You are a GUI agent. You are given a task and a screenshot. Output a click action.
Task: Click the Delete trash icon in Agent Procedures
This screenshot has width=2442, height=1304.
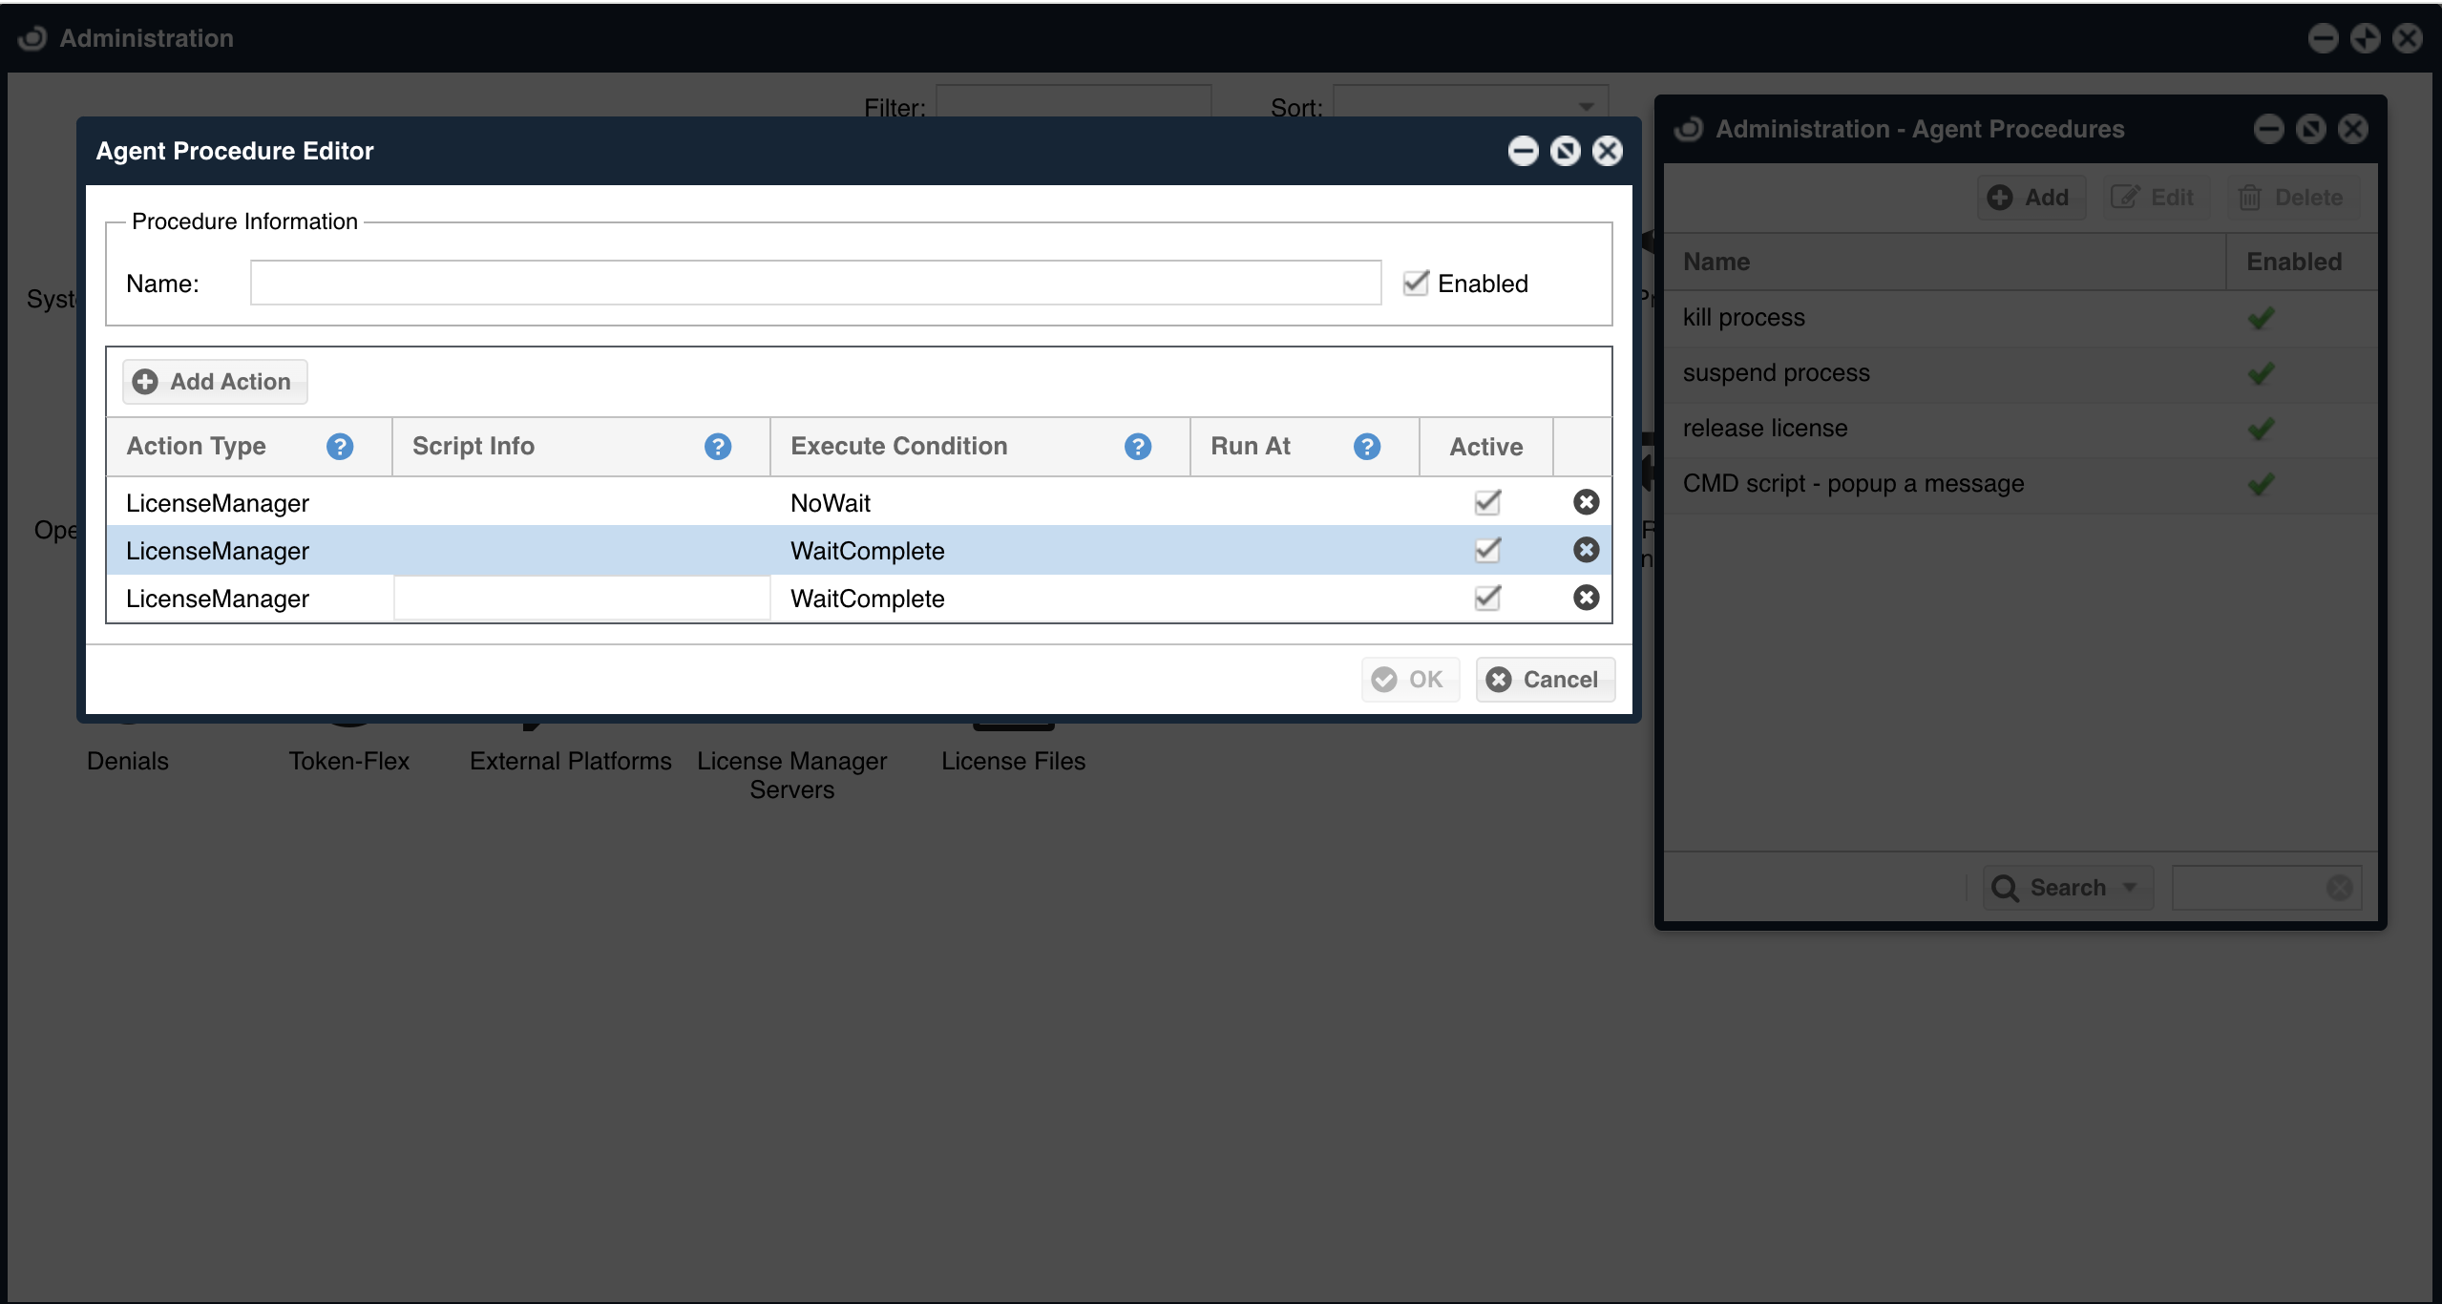[2251, 197]
